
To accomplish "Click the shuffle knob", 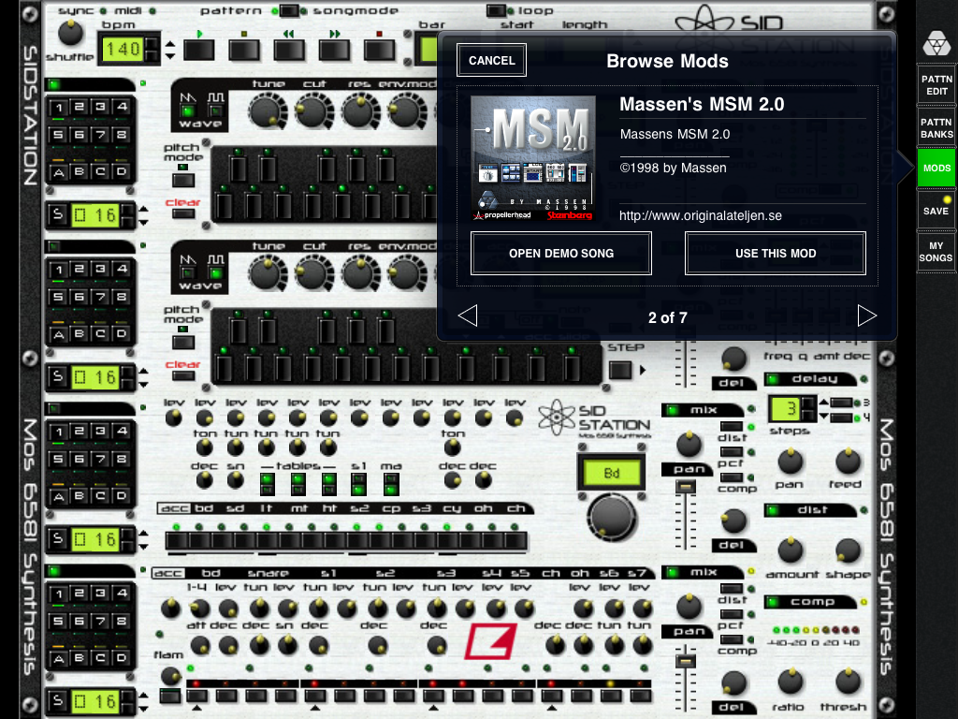I will coord(70,33).
